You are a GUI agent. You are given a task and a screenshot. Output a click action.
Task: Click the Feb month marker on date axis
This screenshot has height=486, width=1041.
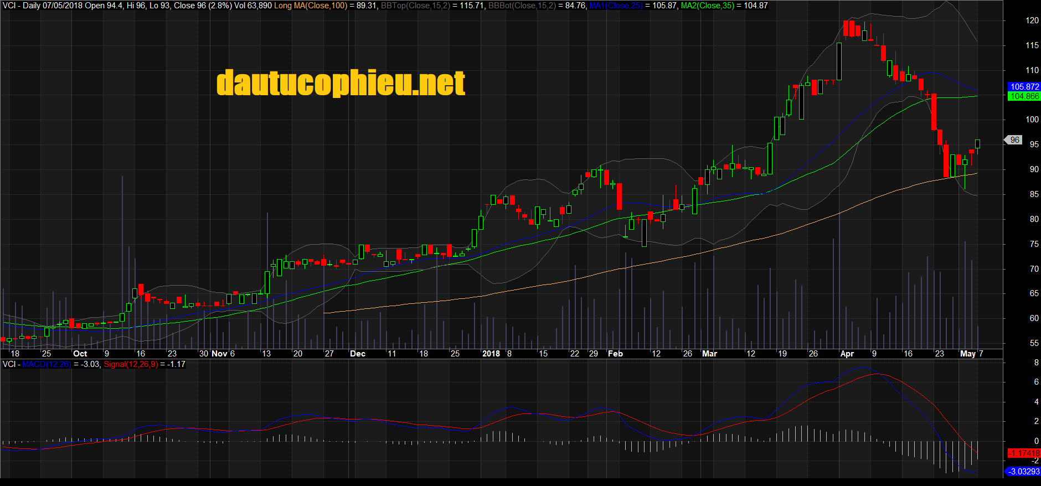(615, 354)
